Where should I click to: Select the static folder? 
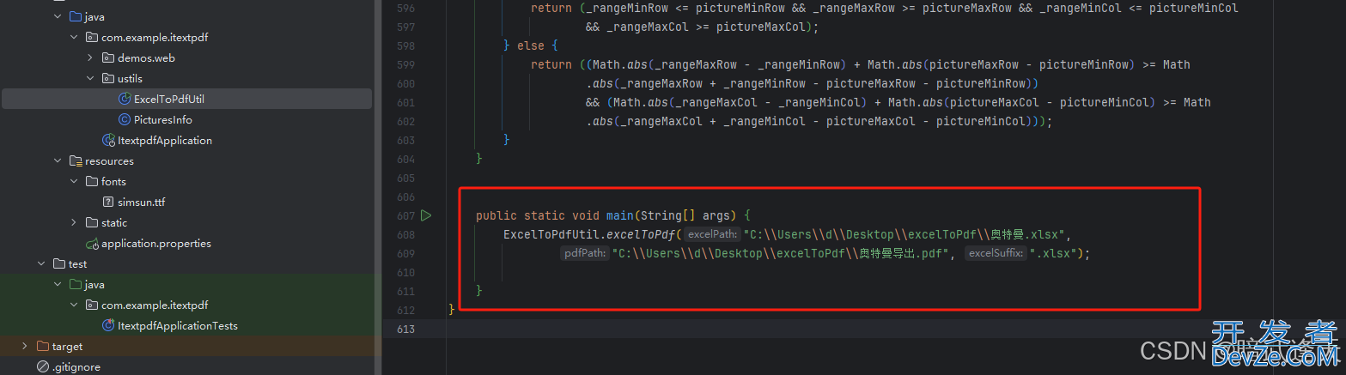pos(114,222)
